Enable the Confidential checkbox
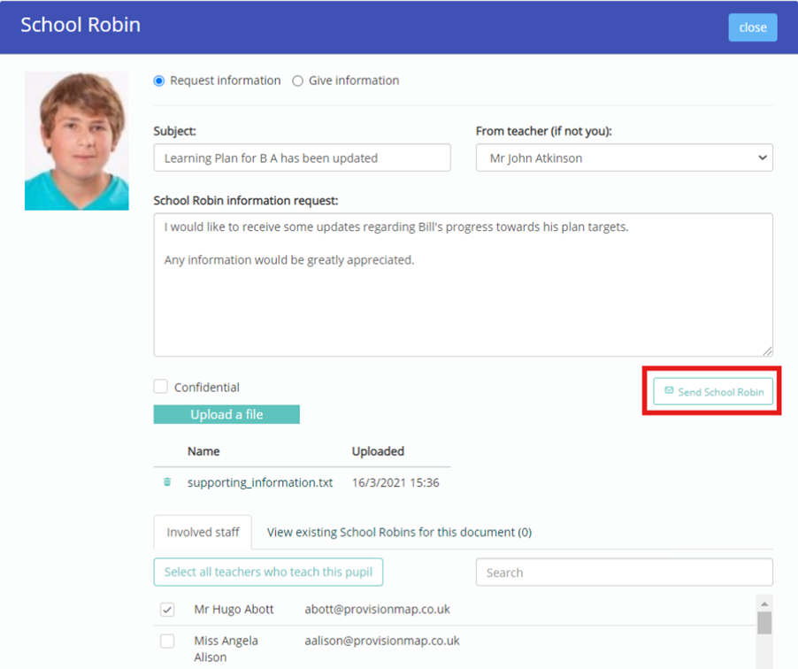This screenshot has height=669, width=798. point(160,386)
